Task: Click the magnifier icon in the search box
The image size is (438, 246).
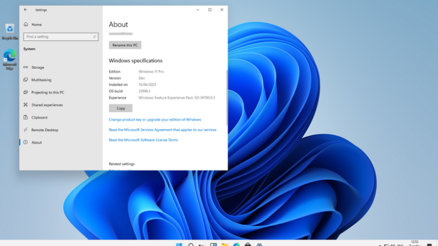Action: click(x=95, y=37)
